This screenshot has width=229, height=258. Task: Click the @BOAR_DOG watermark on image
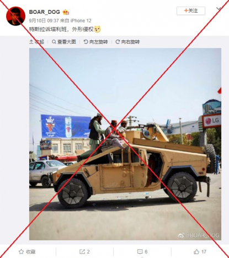(203, 235)
